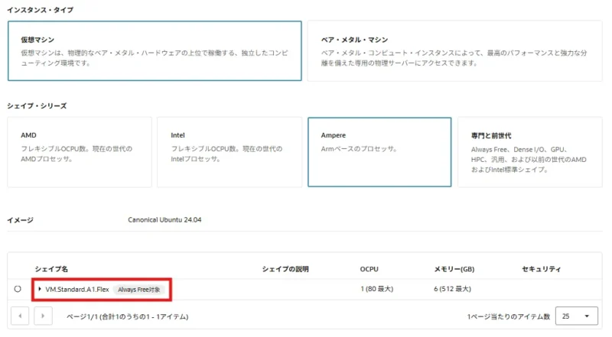Choose the AMD shape series card
The width and height of the screenshot is (612, 337).
(80, 152)
